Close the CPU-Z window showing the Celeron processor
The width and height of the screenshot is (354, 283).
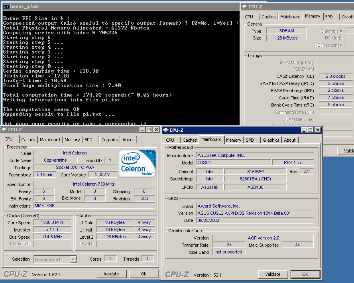point(156,130)
